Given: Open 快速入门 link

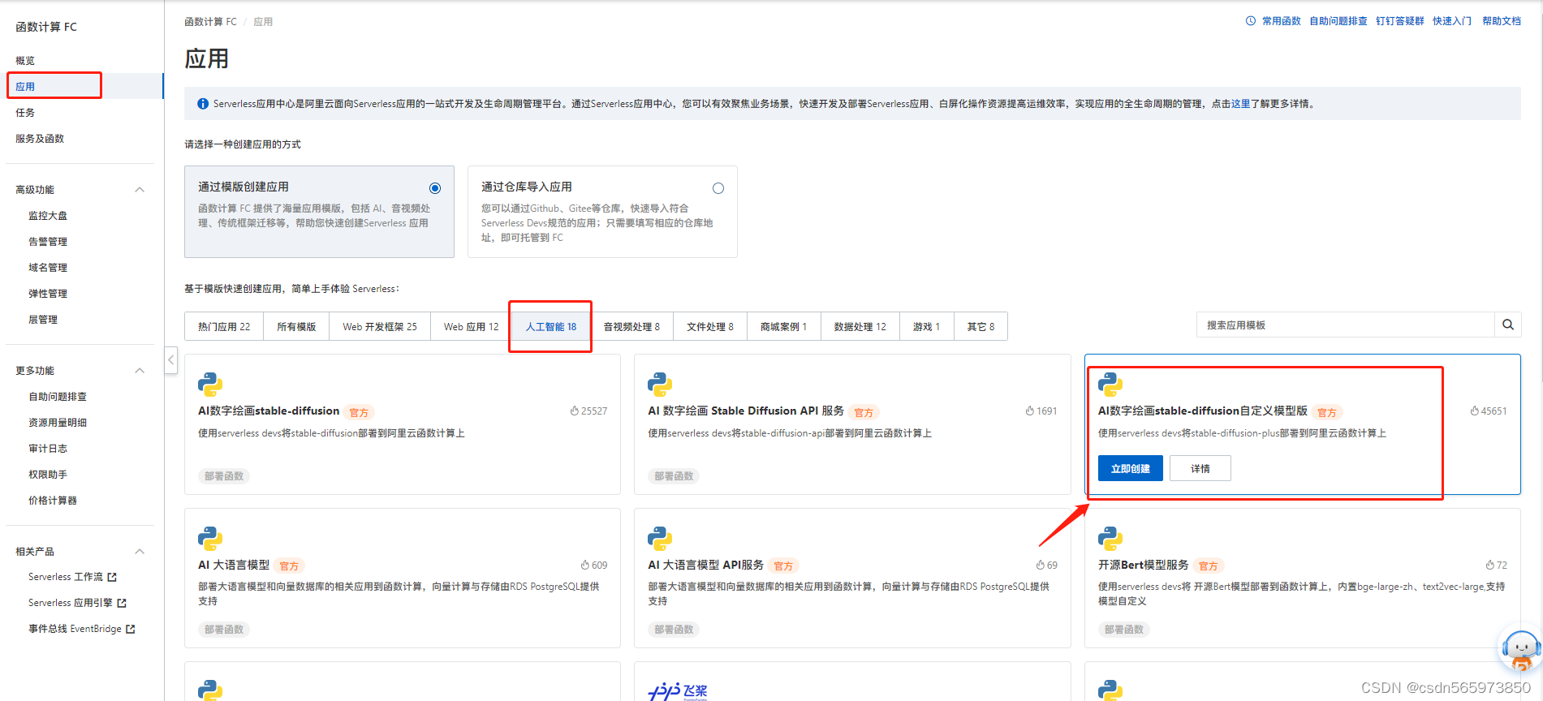Looking at the screenshot, I should (1452, 21).
